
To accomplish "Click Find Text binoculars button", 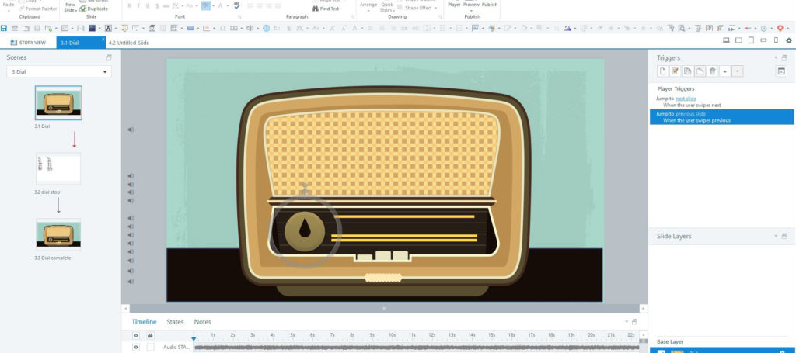I will [326, 9].
